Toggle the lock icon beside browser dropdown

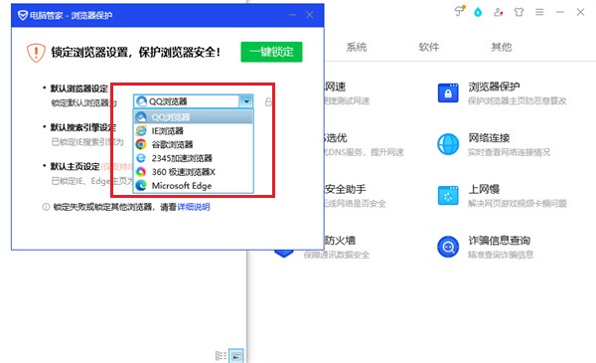tap(268, 101)
